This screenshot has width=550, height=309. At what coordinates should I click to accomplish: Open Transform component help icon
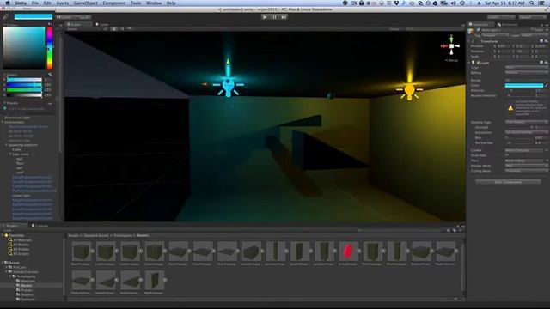[541, 41]
